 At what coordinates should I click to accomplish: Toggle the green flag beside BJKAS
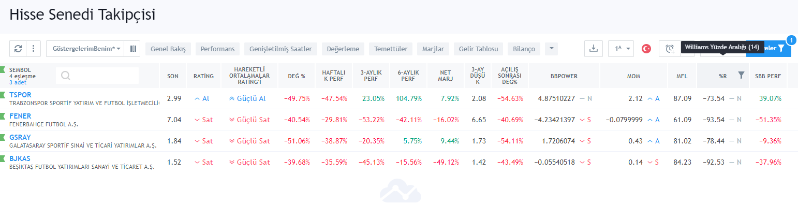[3, 159]
